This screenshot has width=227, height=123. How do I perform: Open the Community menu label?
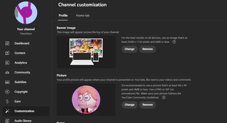point(22,73)
